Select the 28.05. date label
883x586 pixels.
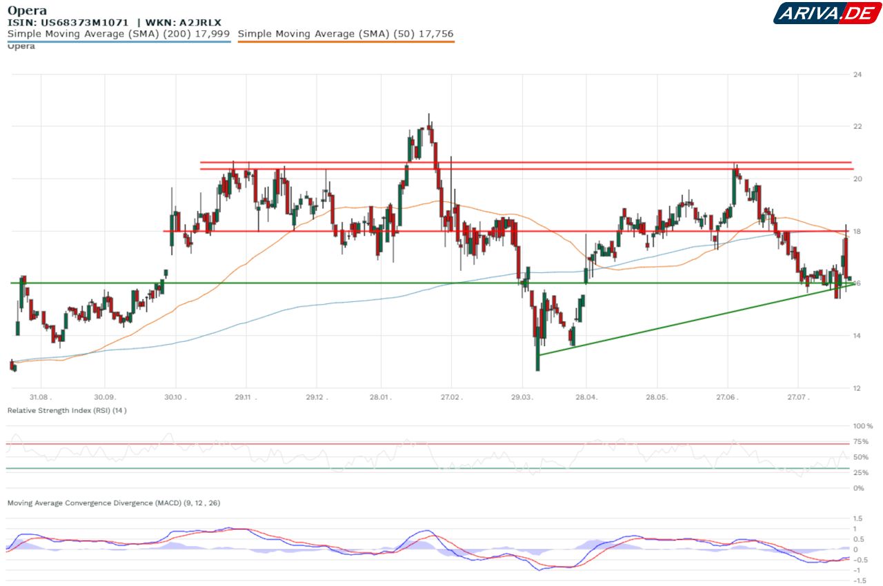tap(657, 398)
